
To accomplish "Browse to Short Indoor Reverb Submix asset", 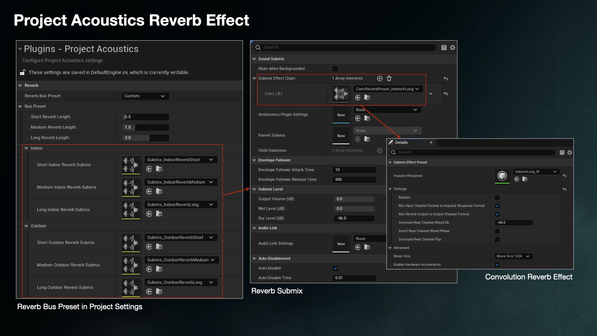I will tap(159, 169).
